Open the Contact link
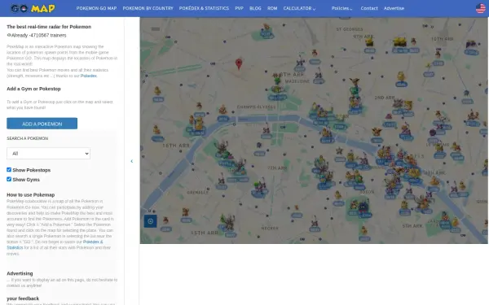This screenshot has height=305, width=489. click(x=369, y=8)
